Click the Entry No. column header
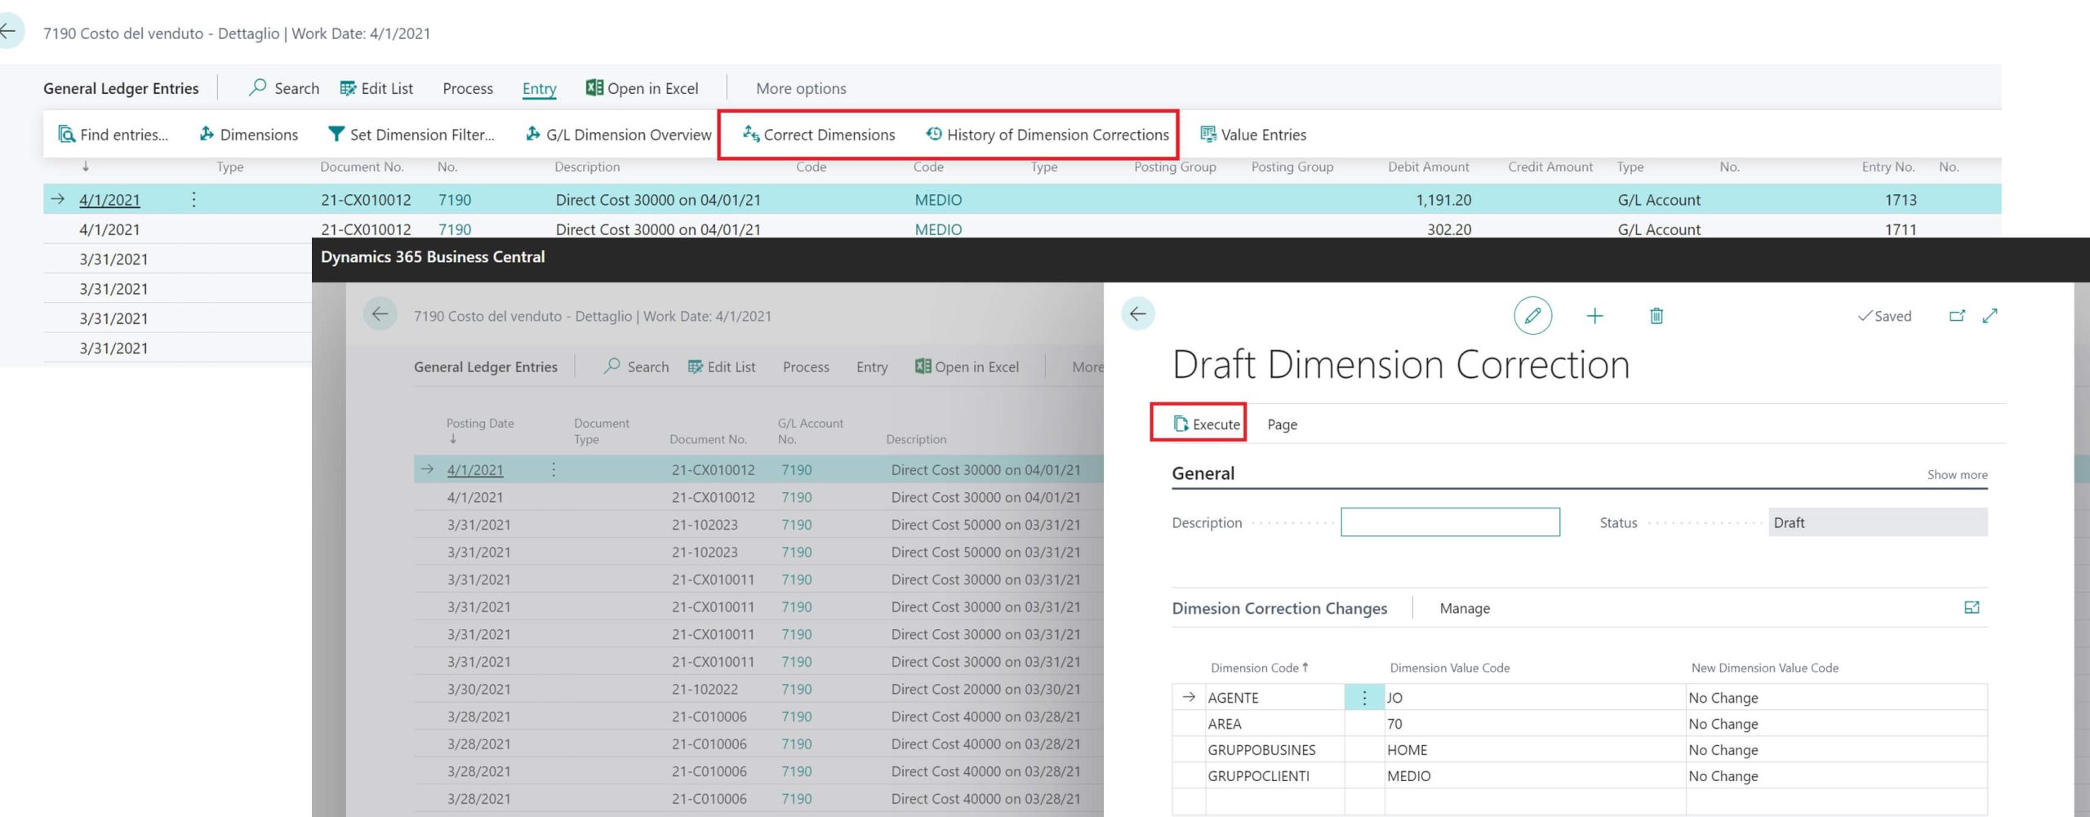The height and width of the screenshot is (817, 2090). [x=1888, y=167]
